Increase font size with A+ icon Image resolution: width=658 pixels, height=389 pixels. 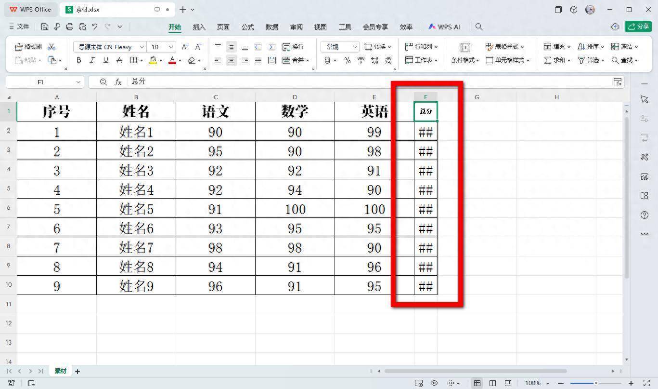click(185, 47)
